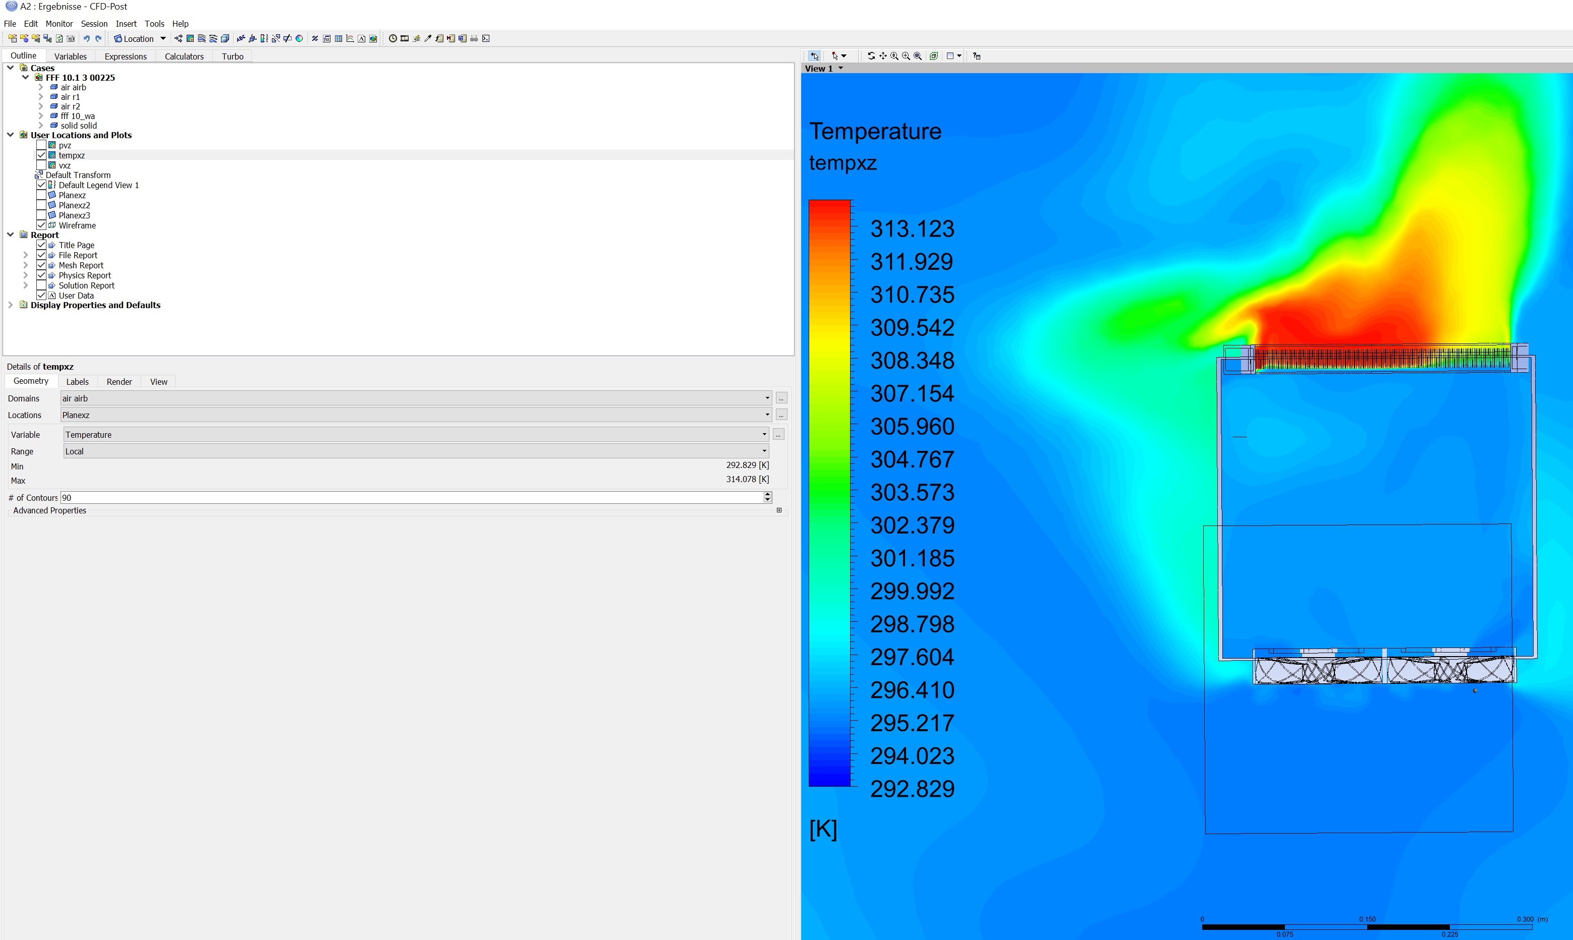This screenshot has width=1573, height=940.
Task: Open the Render tab in details
Action: [x=119, y=381]
